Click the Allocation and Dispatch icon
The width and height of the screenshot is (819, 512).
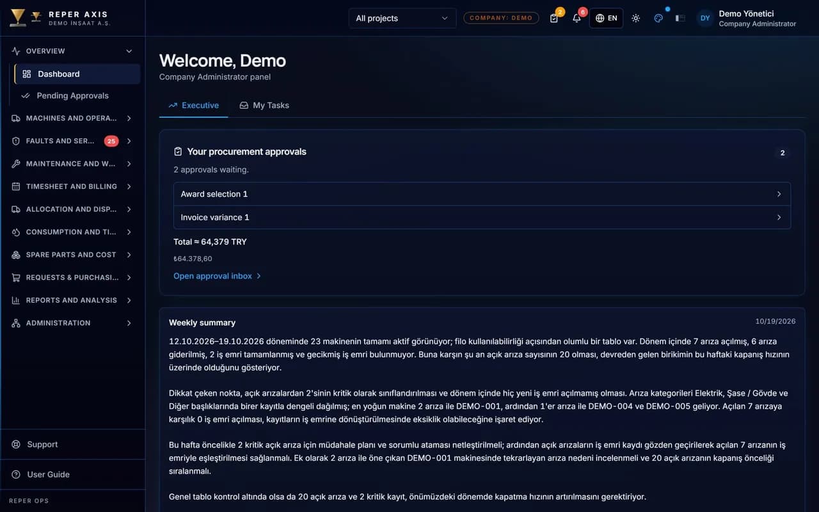[16, 209]
